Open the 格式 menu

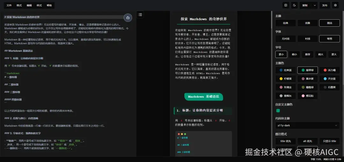point(19,5)
